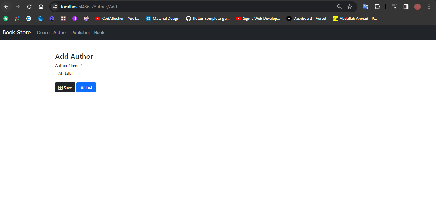Click the zoom magnifier icon in address bar
The width and height of the screenshot is (436, 216).
click(x=339, y=7)
